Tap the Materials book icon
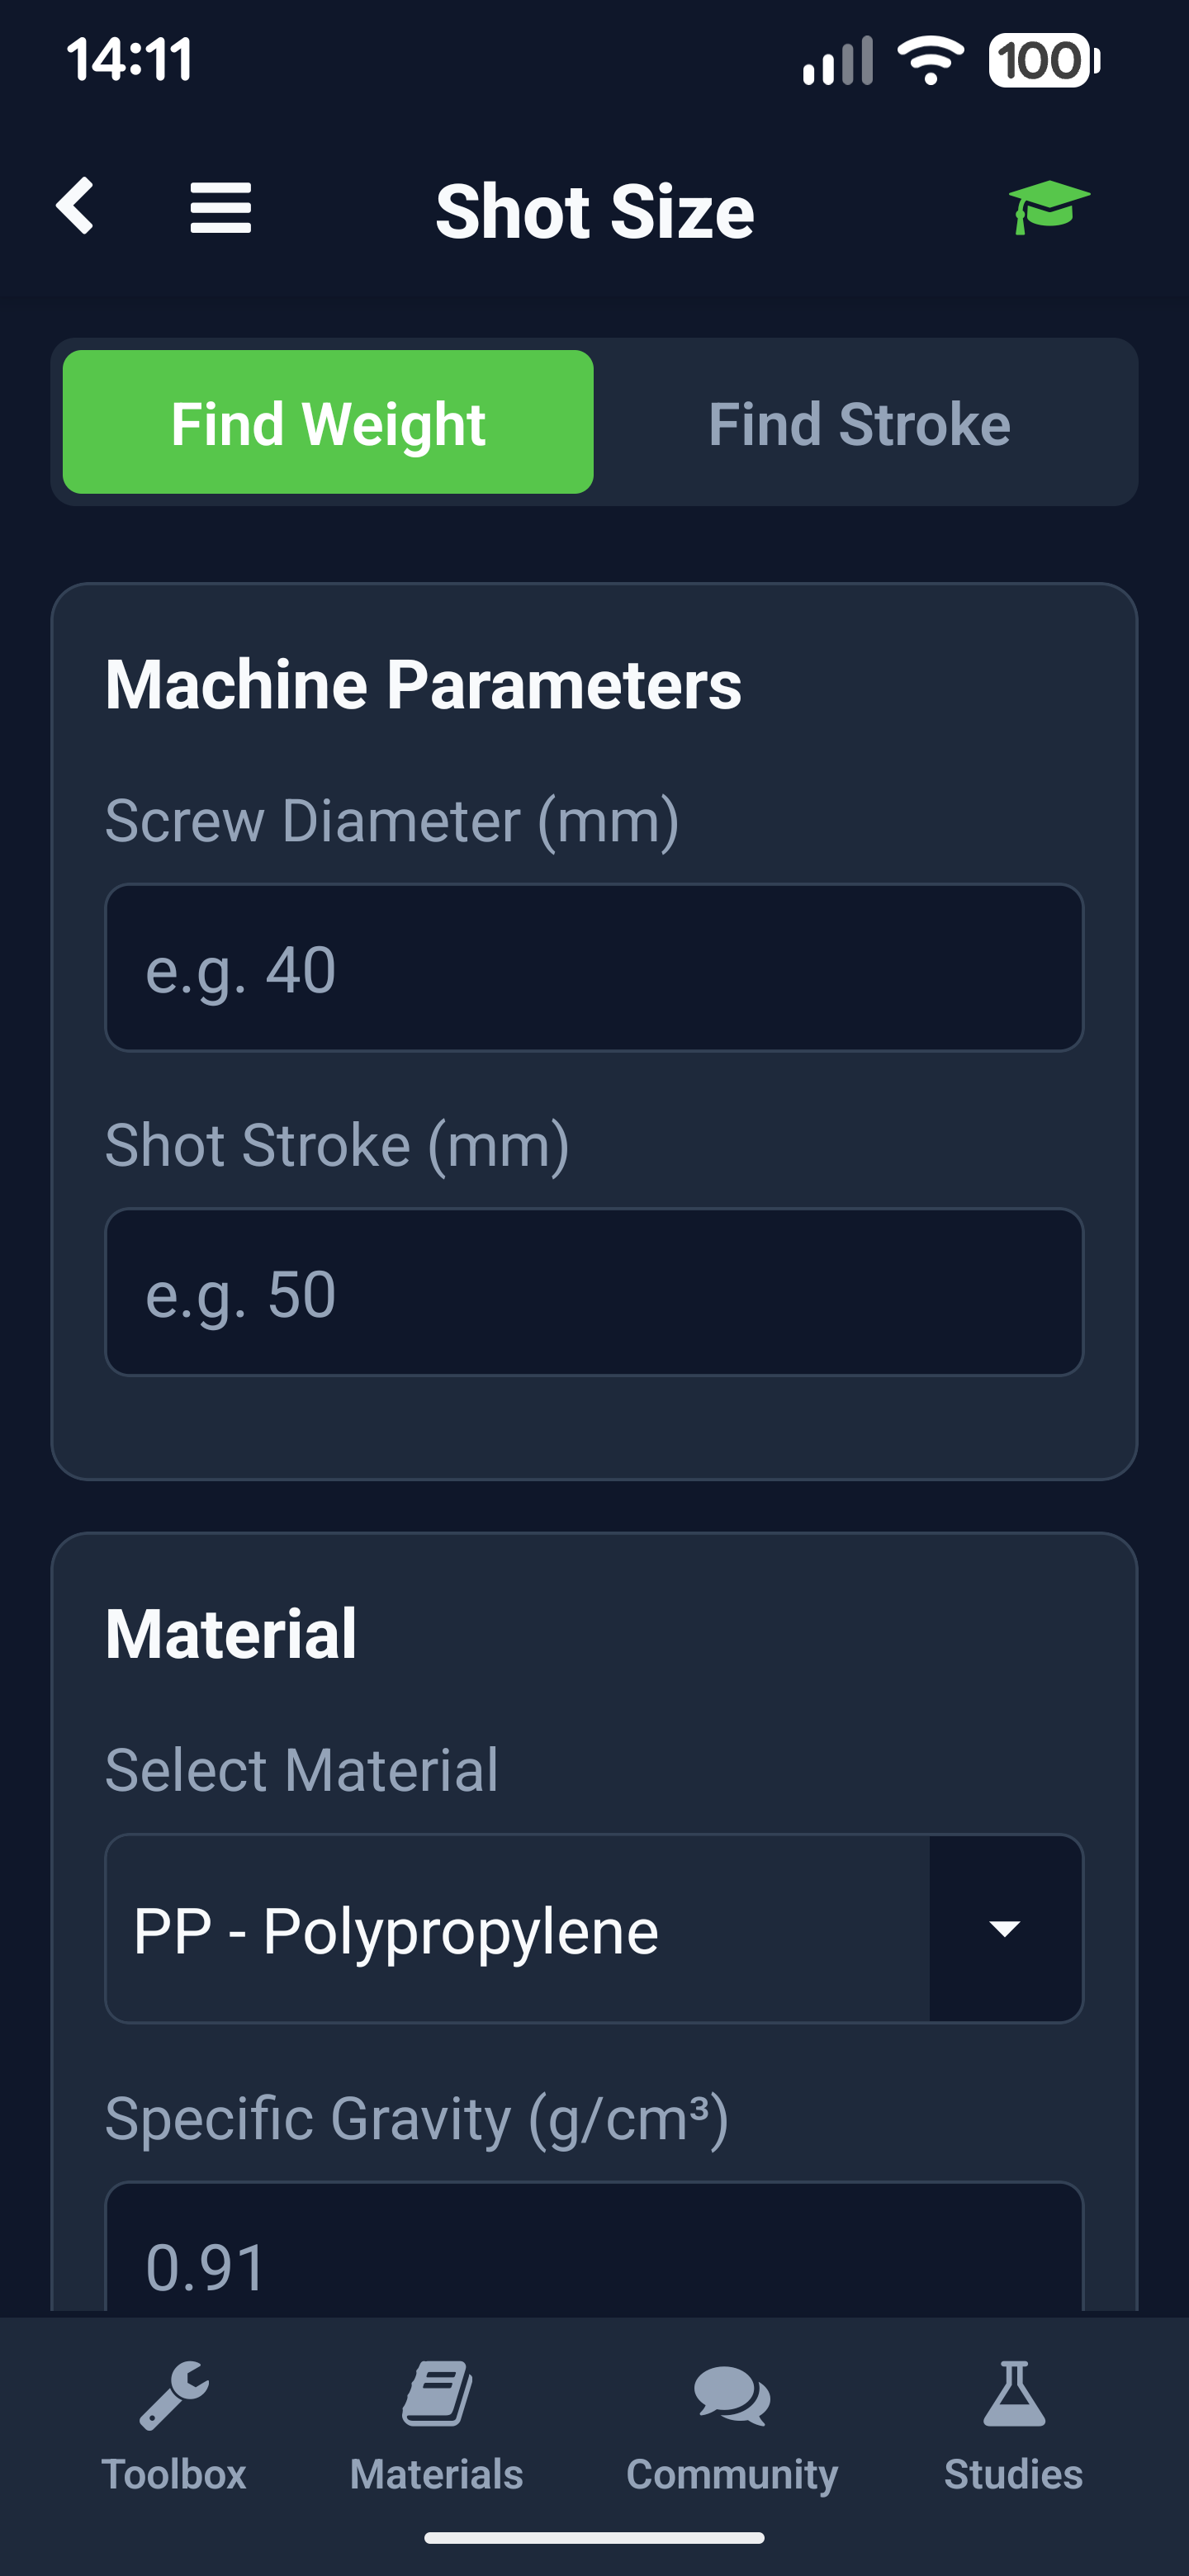Viewport: 1189px width, 2576px height. tap(437, 2395)
